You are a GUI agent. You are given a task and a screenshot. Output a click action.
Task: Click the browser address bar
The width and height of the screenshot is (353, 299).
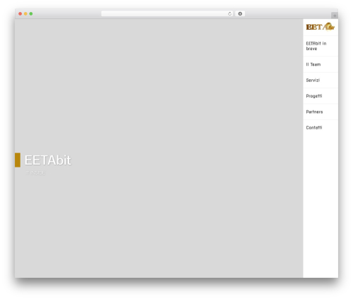[167, 13]
